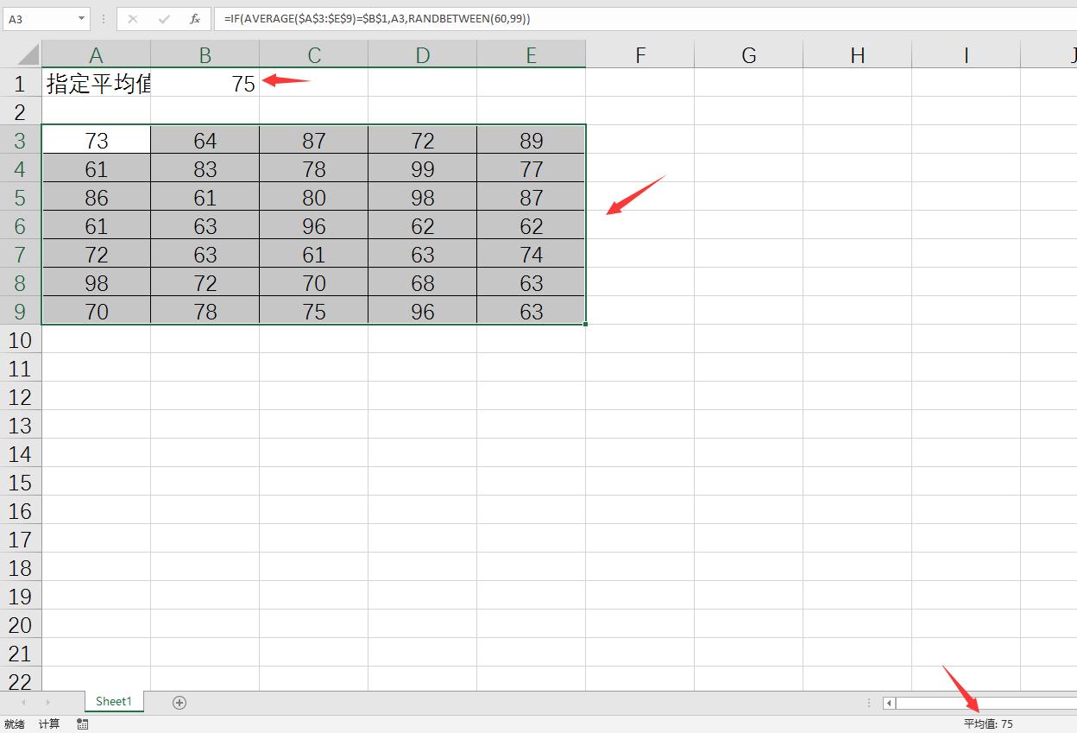Select row 10 header
Image resolution: width=1077 pixels, height=733 pixels.
tap(21, 339)
